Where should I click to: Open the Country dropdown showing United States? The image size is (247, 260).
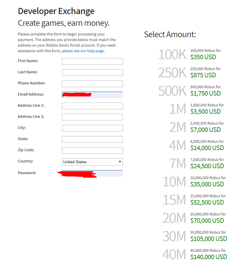(x=92, y=162)
